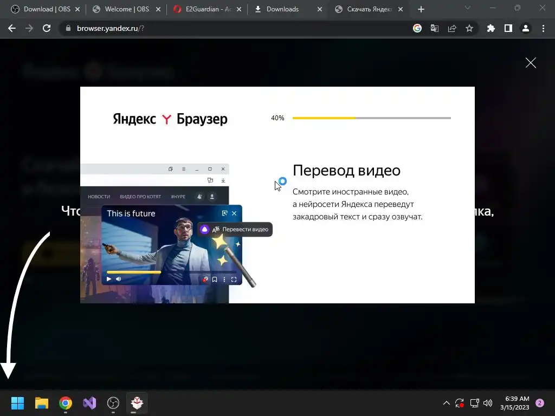Click the bookmark icon in video illustration
The height and width of the screenshot is (416, 555).
pyautogui.click(x=215, y=279)
